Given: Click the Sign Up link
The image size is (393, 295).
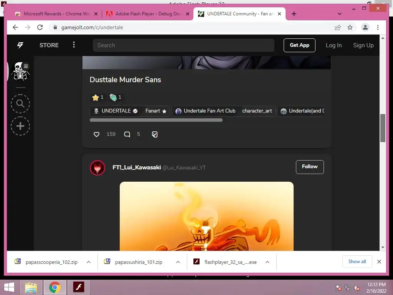Looking at the screenshot, I should [363, 45].
